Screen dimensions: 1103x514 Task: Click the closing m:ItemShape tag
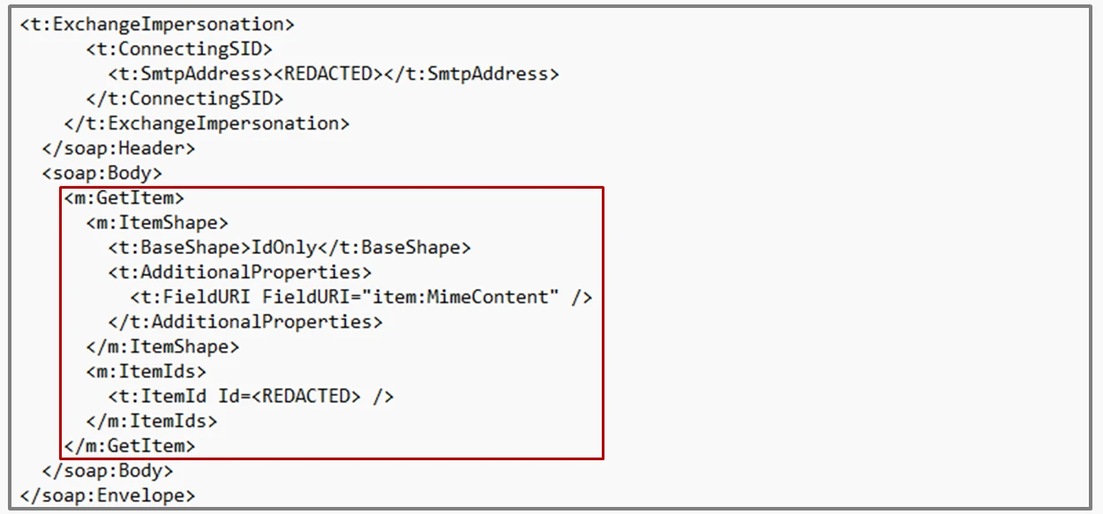tap(162, 346)
